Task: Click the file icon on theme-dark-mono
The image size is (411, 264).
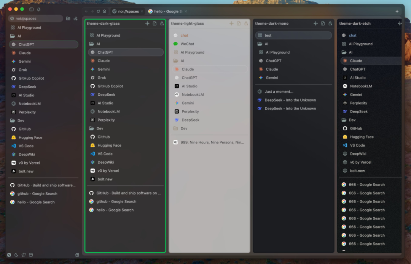Action: (x=323, y=23)
